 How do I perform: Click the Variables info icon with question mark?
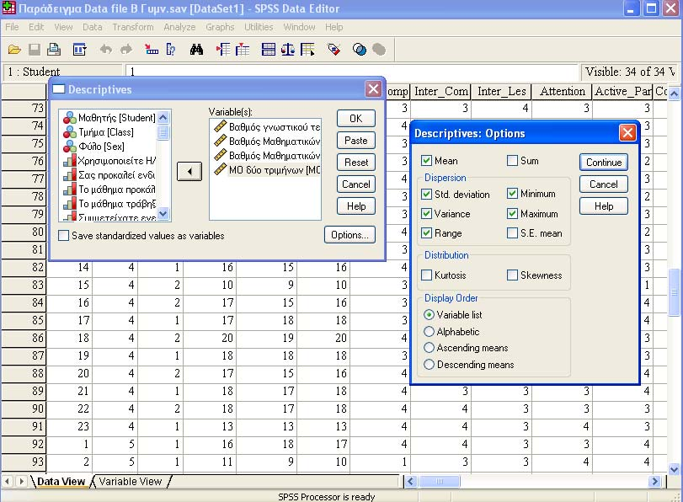pos(171,50)
